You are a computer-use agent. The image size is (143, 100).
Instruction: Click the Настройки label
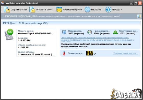96,10
